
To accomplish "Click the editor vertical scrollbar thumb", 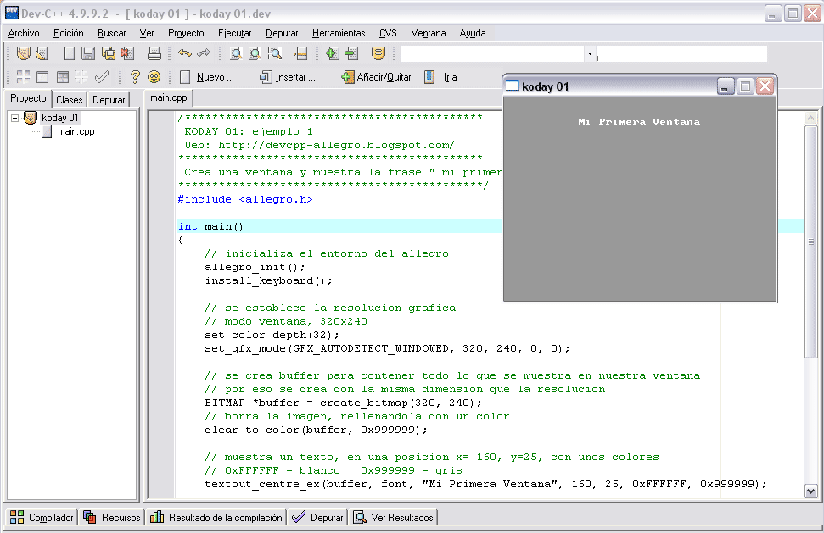I will coord(811,242).
